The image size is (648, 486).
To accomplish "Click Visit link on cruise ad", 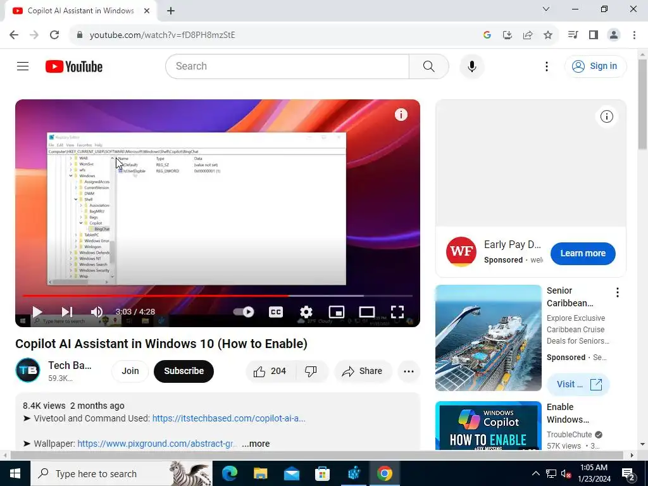I will pos(578,384).
